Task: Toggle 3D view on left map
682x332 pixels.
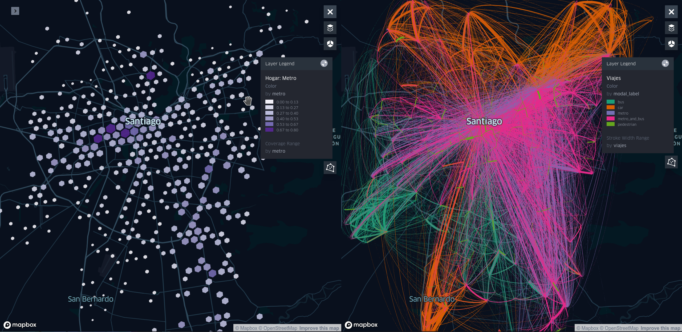Action: (x=330, y=44)
